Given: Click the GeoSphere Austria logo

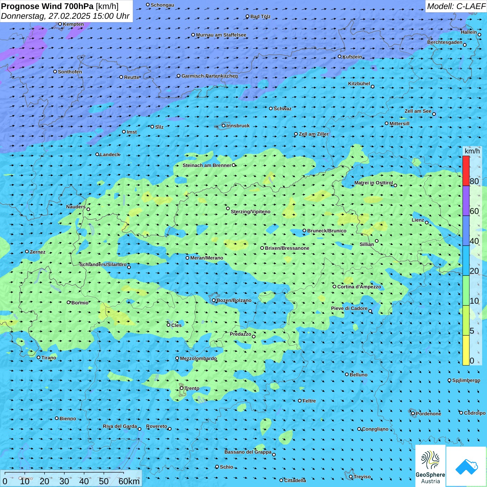Looking at the screenshot, I should click(x=430, y=465).
